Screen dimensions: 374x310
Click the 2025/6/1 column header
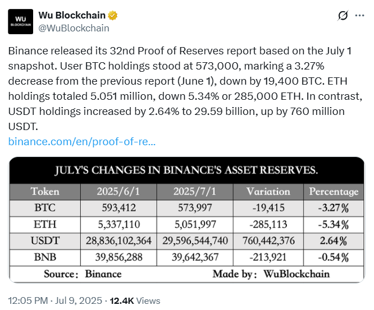click(118, 191)
